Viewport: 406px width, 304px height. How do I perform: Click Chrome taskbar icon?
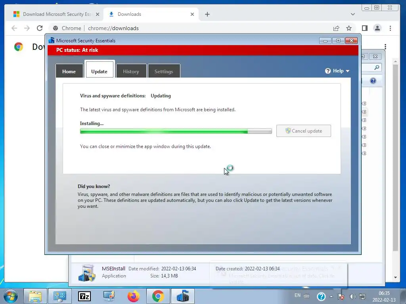[158, 296]
